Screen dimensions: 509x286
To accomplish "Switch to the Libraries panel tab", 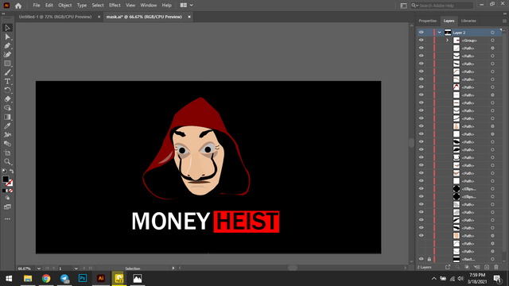I will coord(468,21).
